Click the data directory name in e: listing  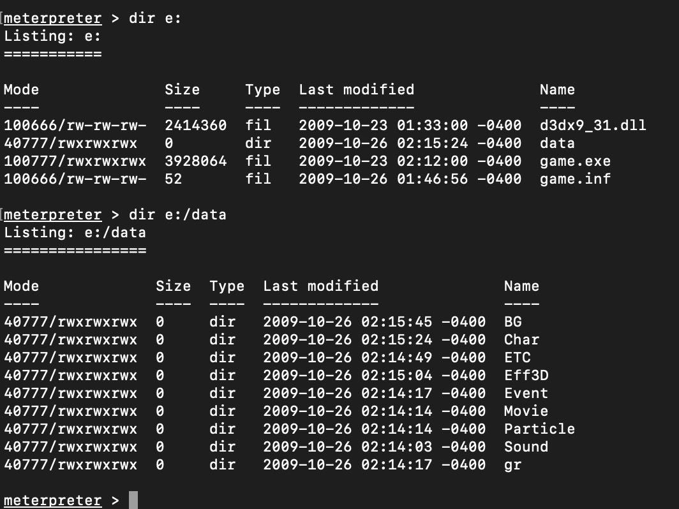click(557, 144)
